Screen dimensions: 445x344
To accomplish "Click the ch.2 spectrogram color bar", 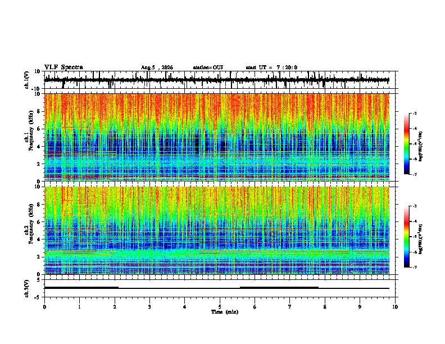I will click(x=406, y=237).
